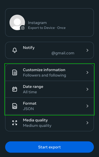Click the Date range calendar icon
The width and height of the screenshot is (99, 157).
[15, 89]
